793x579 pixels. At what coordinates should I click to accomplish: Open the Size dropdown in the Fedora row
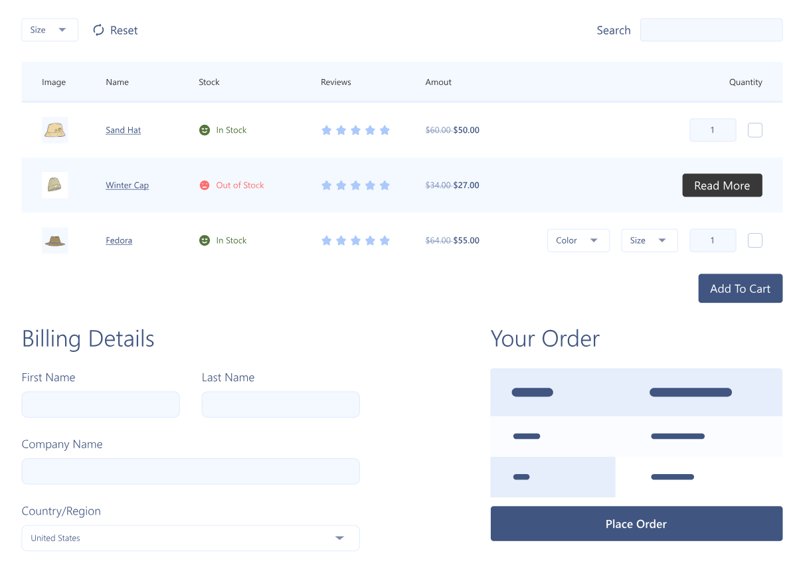[649, 240]
